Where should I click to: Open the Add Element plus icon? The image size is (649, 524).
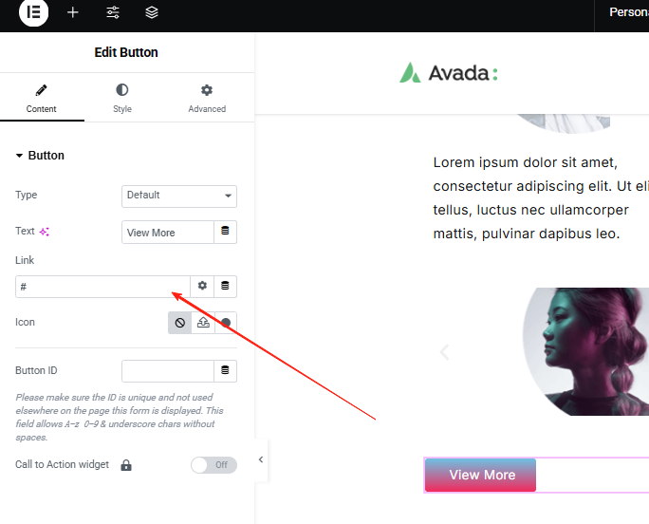pos(73,12)
